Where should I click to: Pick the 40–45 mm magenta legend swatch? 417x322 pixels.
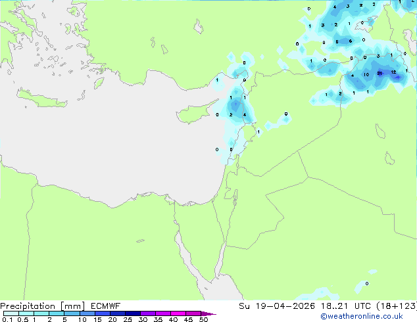(x=178, y=313)
